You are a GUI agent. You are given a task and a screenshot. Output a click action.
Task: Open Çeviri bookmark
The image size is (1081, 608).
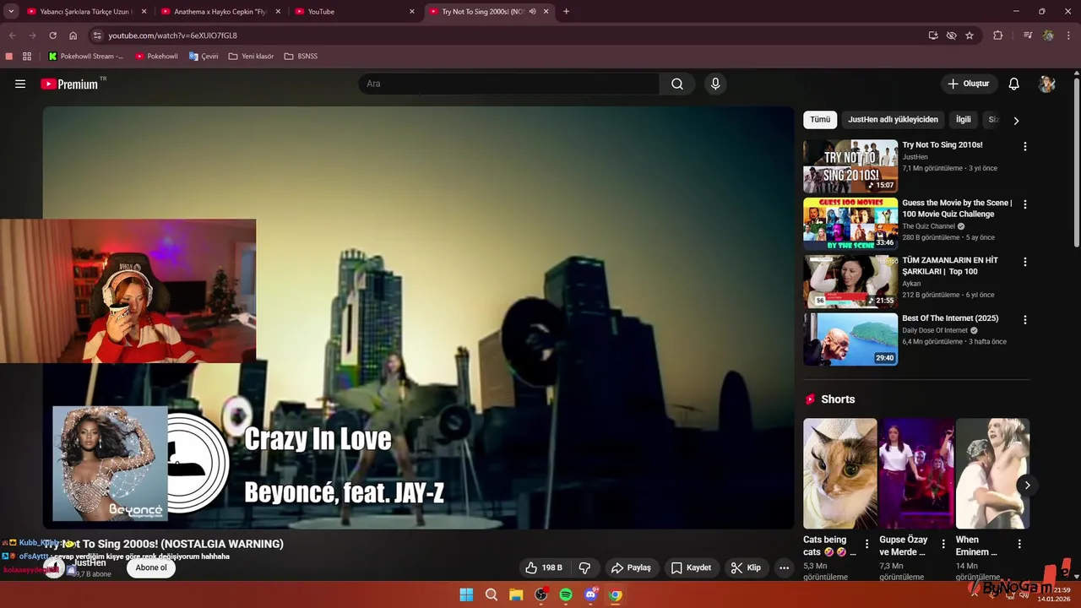(x=204, y=56)
